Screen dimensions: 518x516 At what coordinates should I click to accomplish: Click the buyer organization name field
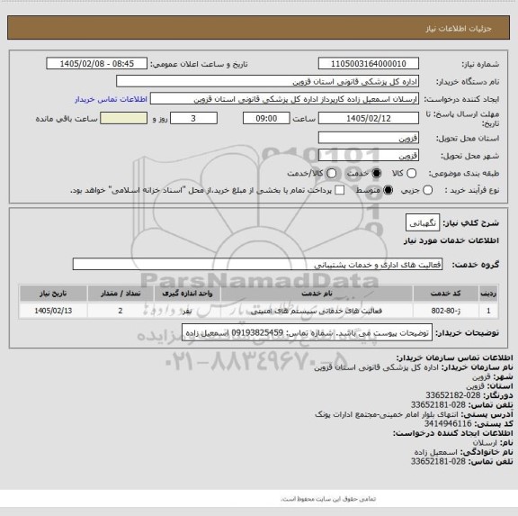point(268,81)
